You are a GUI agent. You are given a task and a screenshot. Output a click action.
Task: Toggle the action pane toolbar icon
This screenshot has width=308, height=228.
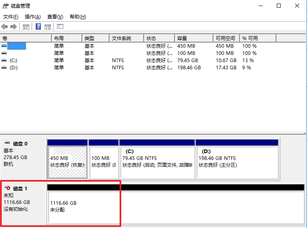click(x=48, y=27)
